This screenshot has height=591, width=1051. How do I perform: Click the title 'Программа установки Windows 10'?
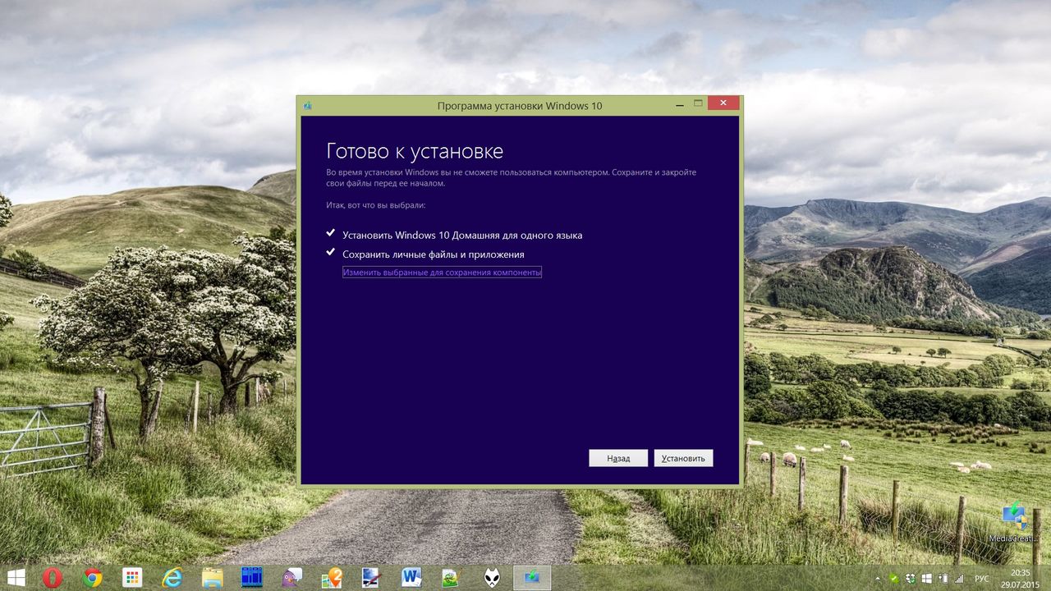pyautogui.click(x=520, y=106)
